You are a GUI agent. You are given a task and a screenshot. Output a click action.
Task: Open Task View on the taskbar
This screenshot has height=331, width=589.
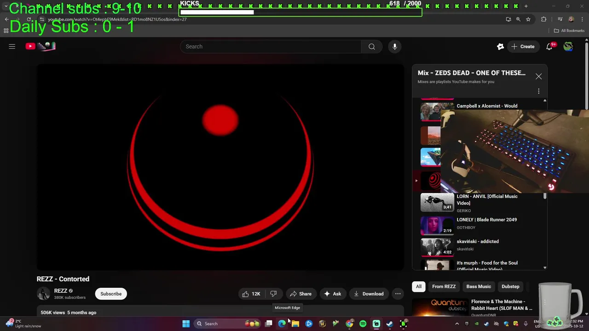click(269, 324)
